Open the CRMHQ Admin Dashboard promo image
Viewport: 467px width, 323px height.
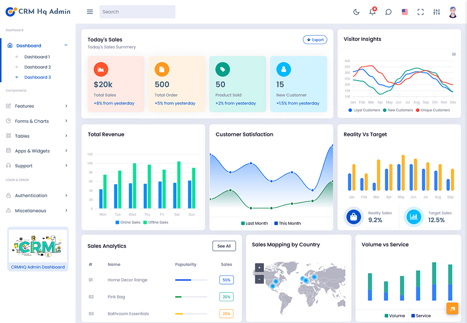[x=38, y=246]
